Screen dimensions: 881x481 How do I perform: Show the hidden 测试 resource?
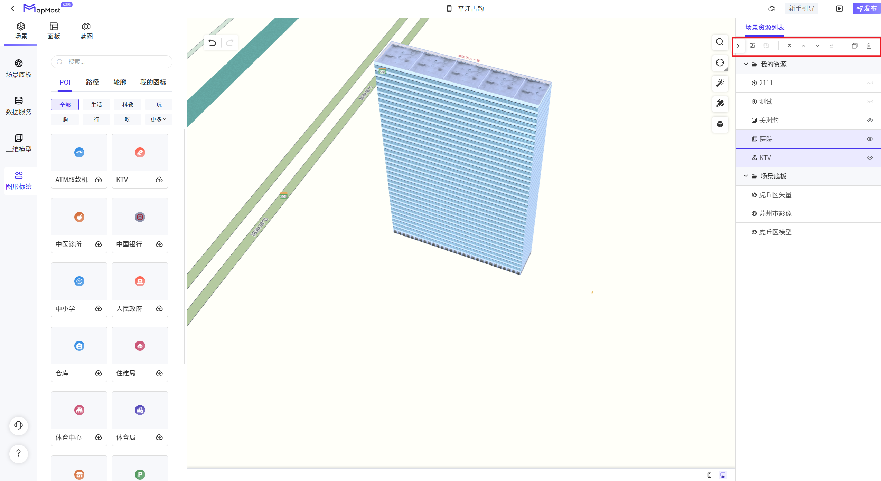point(870,102)
